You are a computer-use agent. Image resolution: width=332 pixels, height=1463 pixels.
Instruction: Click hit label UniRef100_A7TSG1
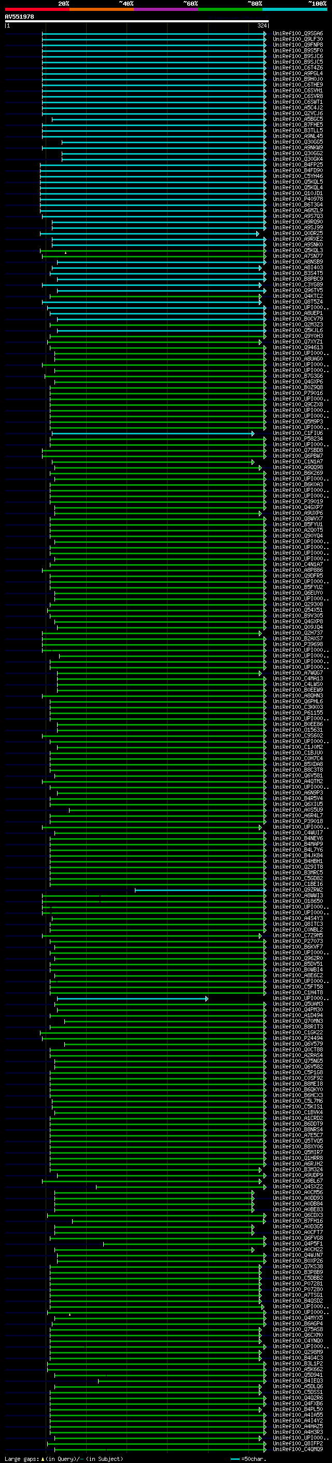[298, 1295]
